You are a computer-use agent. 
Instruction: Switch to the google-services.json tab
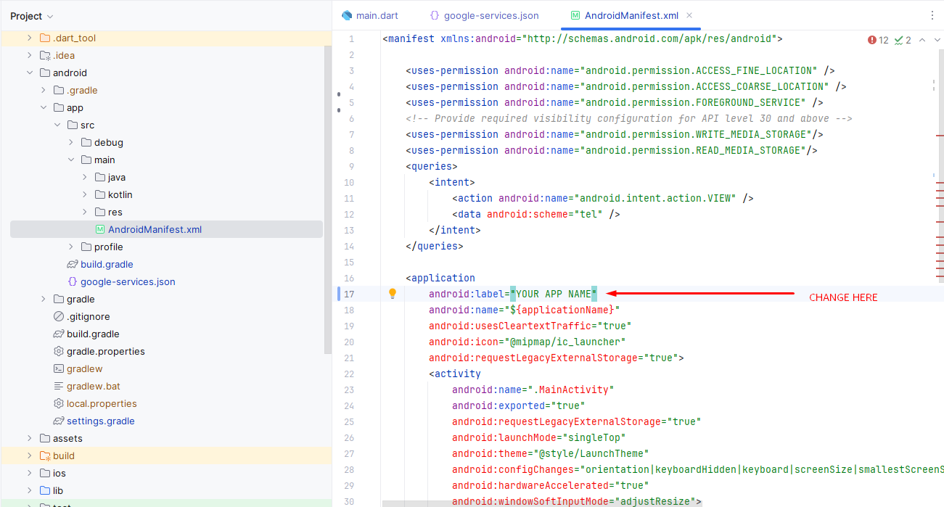point(491,15)
